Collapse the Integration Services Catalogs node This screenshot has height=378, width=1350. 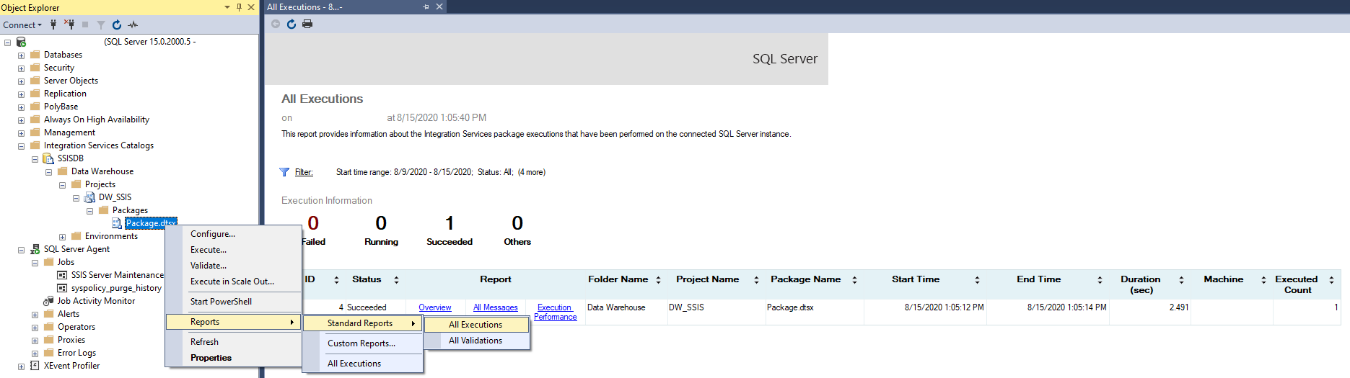pyautogui.click(x=21, y=146)
